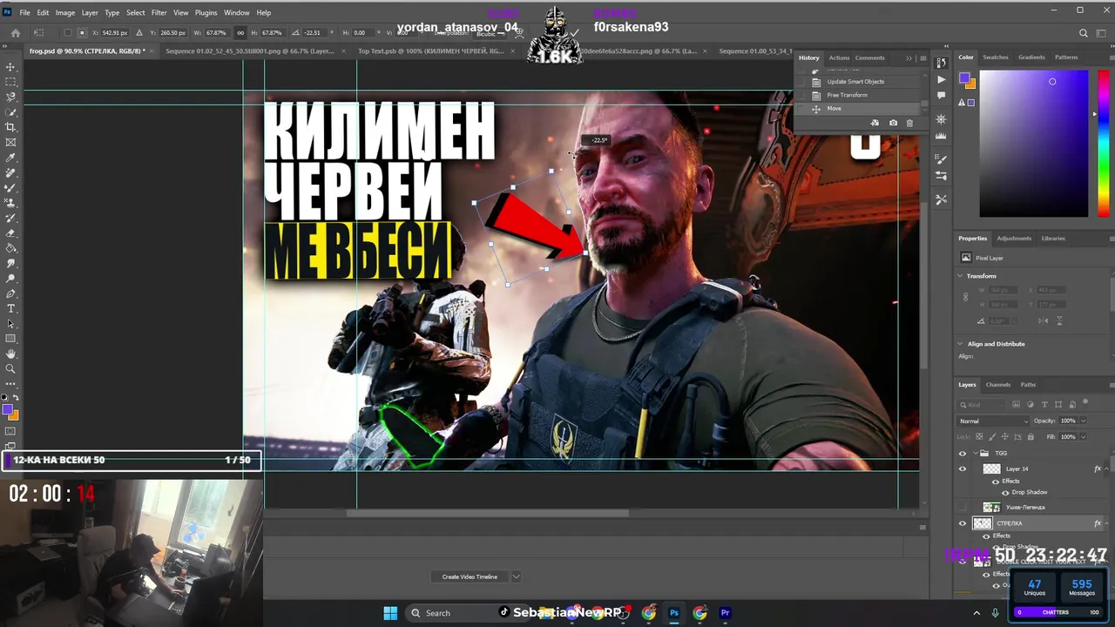The height and width of the screenshot is (627, 1115).
Task: Collapse the Transform section in Properties
Action: click(961, 276)
